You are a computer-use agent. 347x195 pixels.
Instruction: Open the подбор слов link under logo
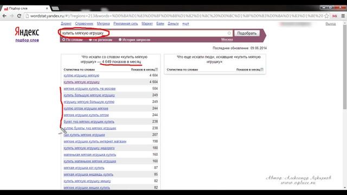(x=27, y=40)
